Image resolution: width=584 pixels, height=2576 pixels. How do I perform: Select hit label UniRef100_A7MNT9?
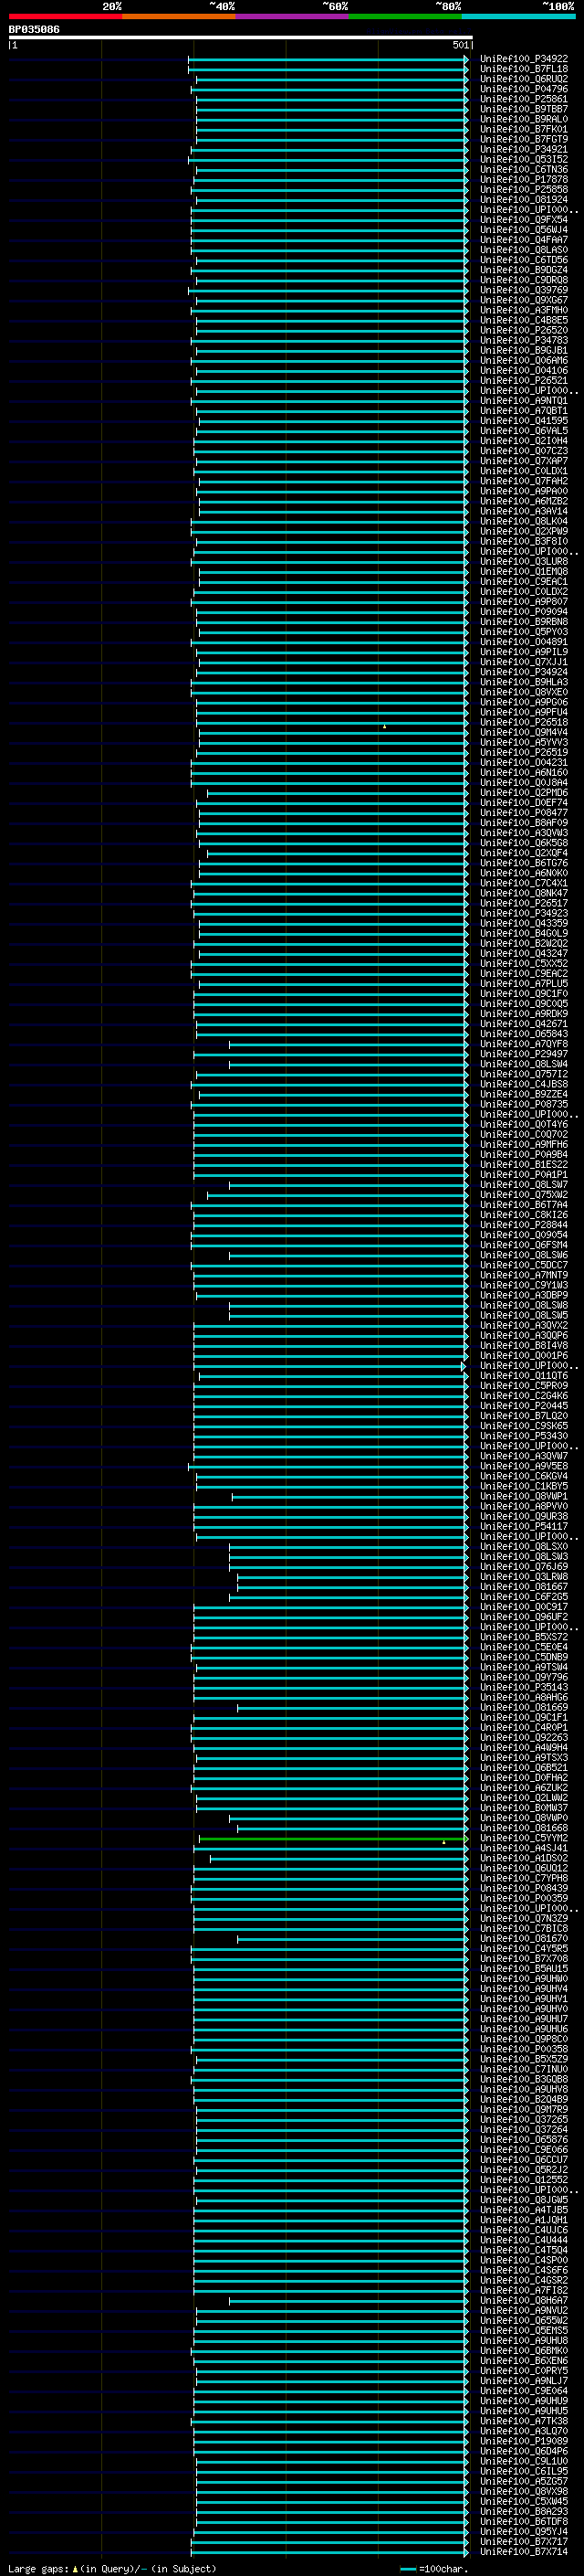(x=524, y=1275)
